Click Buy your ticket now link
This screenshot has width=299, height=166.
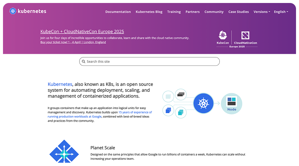[73, 42]
